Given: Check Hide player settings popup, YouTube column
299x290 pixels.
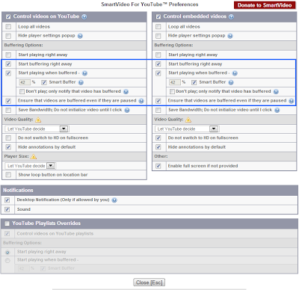Looking at the screenshot, I should tap(8, 36).
